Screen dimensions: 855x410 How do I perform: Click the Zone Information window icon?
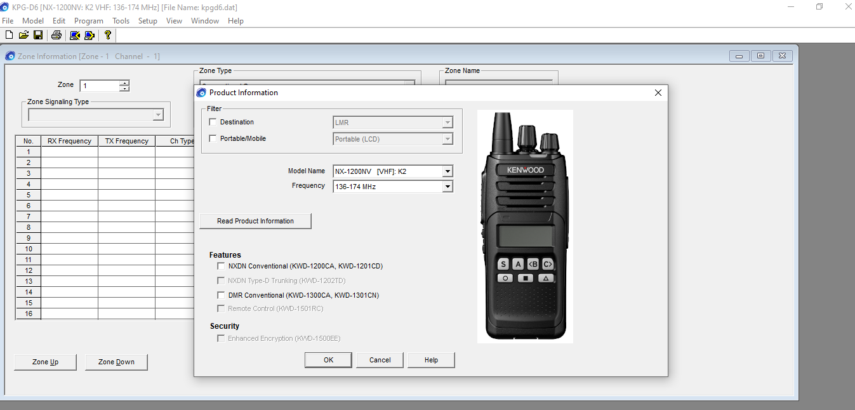(10, 56)
